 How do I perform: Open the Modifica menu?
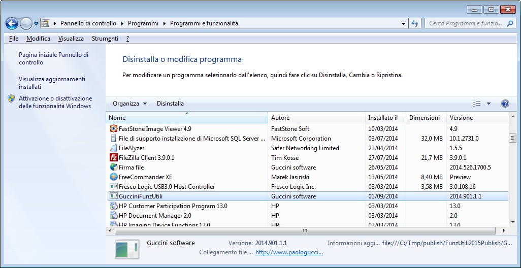pos(38,39)
